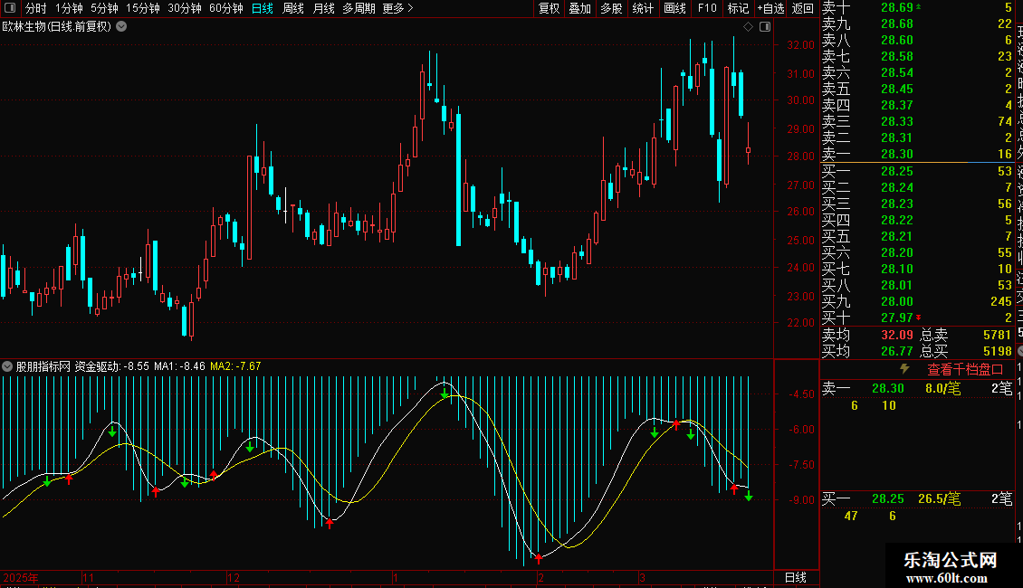Select the 买一 28.25 order book row
This screenshot has width=1023, height=588.
(917, 171)
